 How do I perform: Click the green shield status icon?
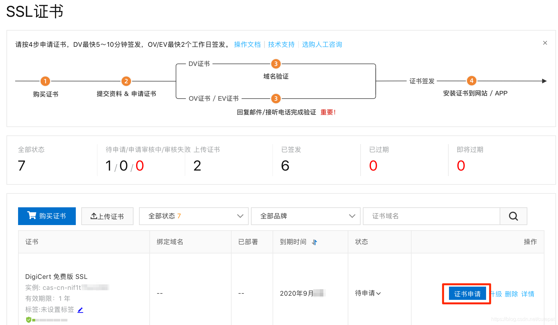coord(29,320)
